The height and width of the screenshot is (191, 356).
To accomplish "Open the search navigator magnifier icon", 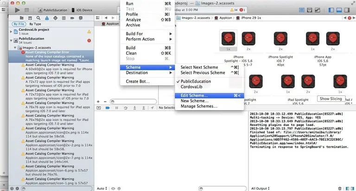I will tap(38, 18).
